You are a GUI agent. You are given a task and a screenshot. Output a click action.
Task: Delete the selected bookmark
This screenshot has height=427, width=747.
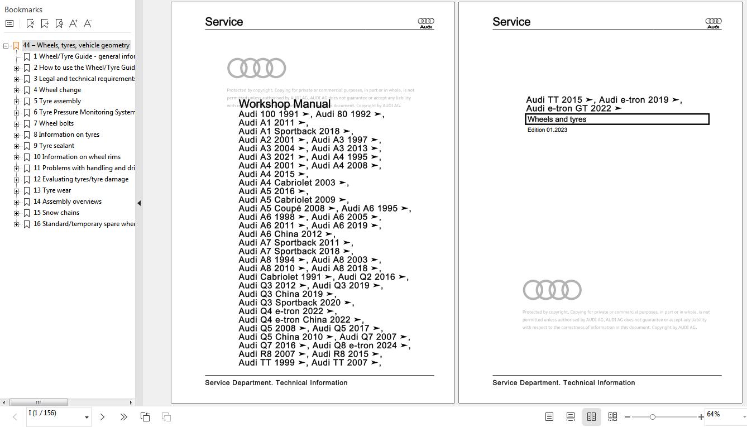(x=31, y=23)
